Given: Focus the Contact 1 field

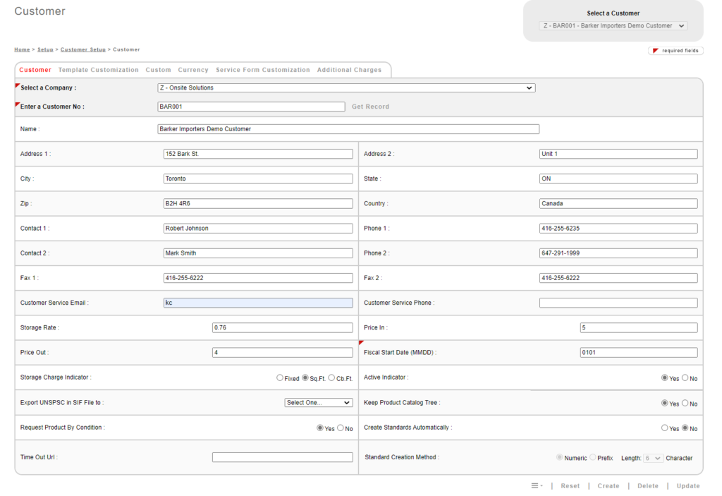Looking at the screenshot, I should click(258, 229).
